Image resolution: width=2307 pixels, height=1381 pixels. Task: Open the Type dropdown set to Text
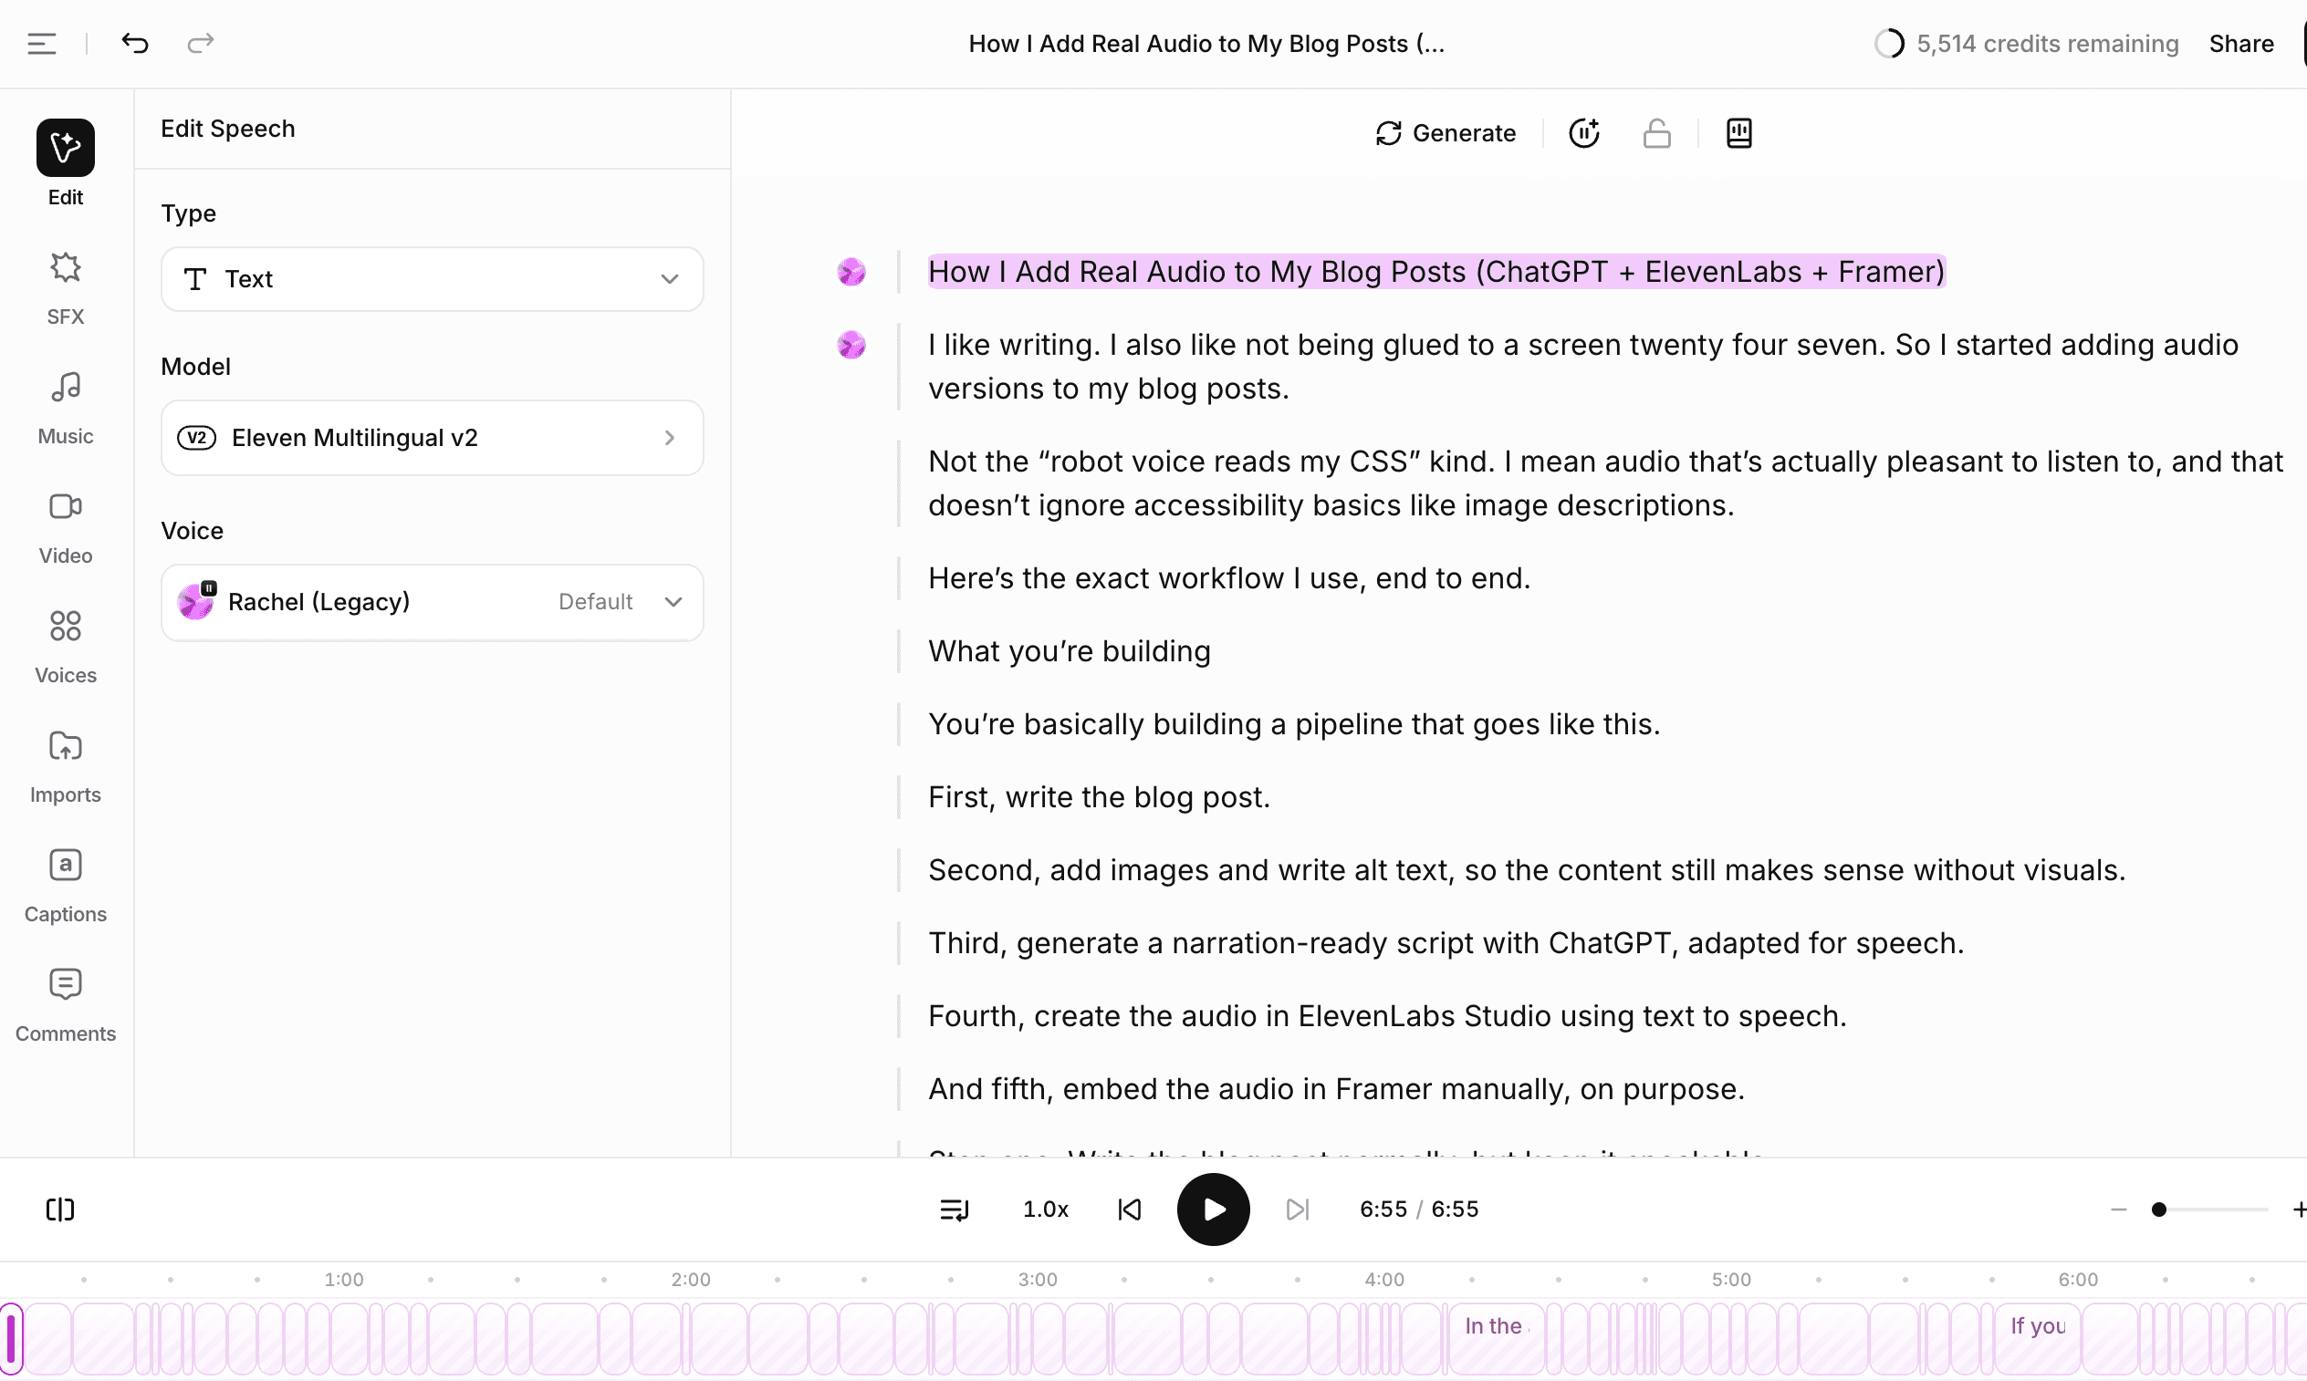pyautogui.click(x=431, y=278)
